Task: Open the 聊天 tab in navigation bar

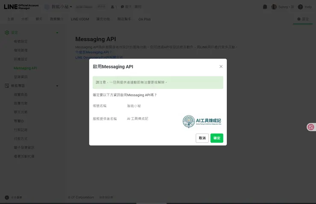Action: point(39,19)
